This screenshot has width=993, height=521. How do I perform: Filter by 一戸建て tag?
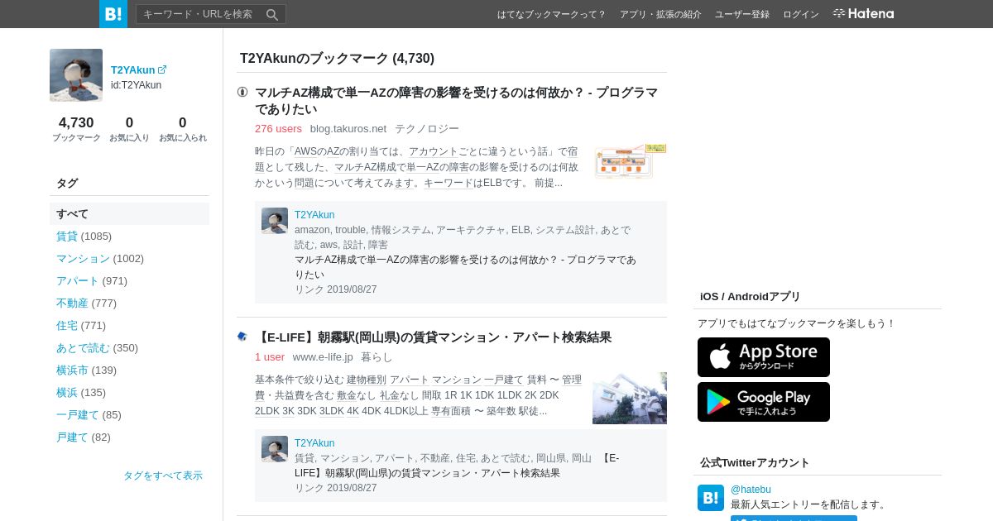coord(78,414)
